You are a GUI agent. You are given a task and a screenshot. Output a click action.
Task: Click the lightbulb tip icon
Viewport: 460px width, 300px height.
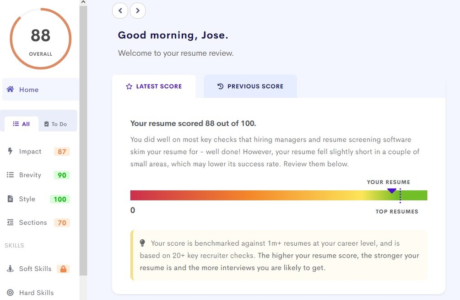pos(142,242)
